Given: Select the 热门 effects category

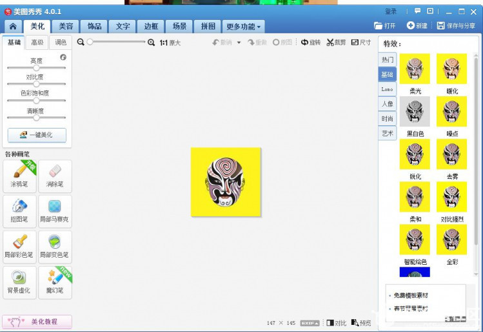Looking at the screenshot, I should tap(387, 59).
